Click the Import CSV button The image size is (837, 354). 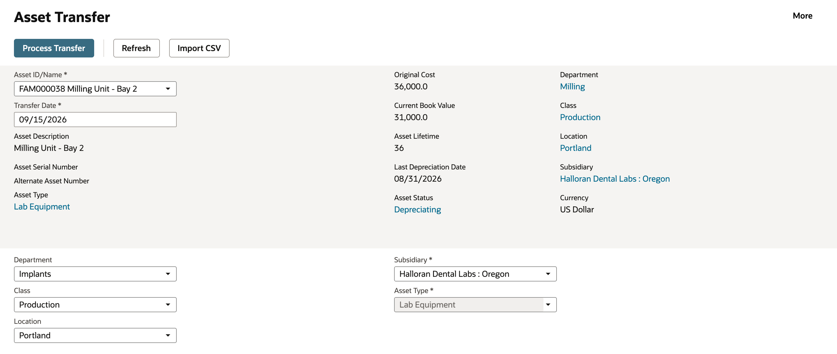pos(199,48)
